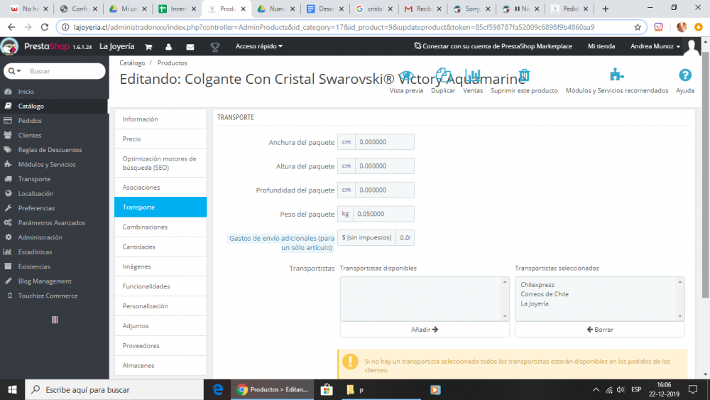Click the Catálogo breadcrumb link
This screenshot has height=400, width=710.
(132, 63)
